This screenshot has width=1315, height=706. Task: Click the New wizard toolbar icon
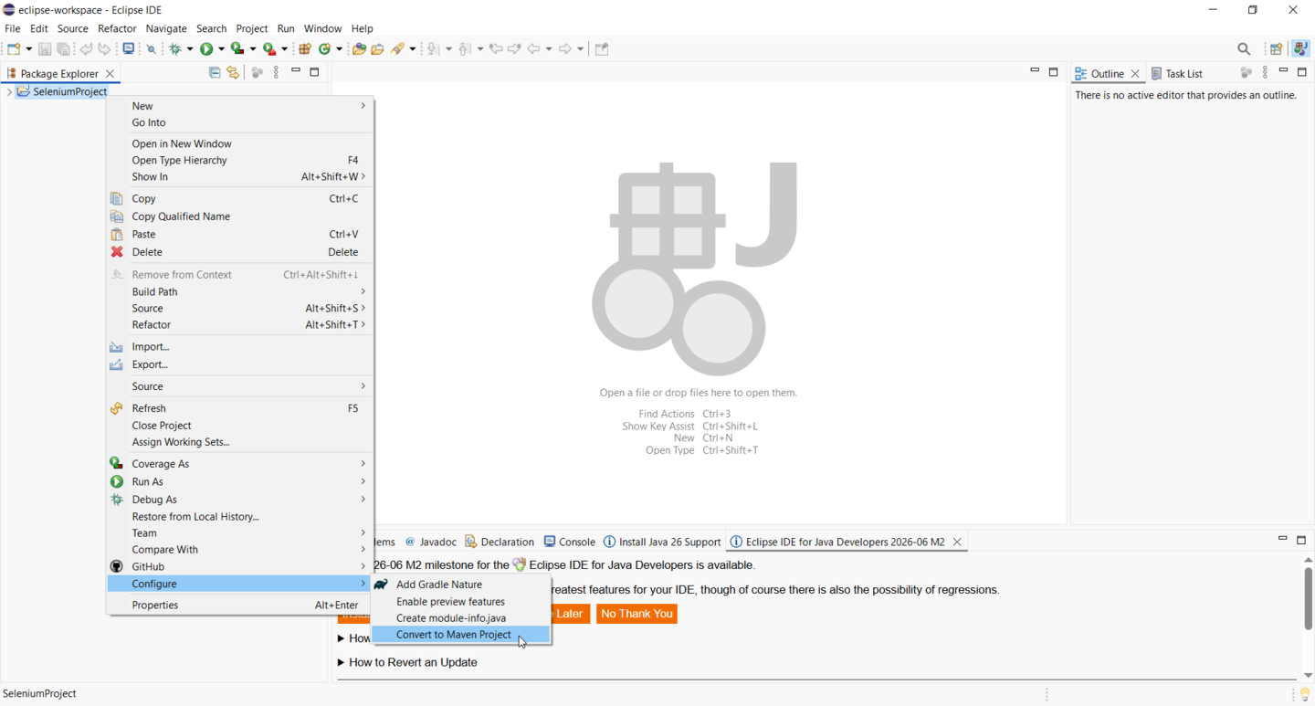[x=15, y=49]
